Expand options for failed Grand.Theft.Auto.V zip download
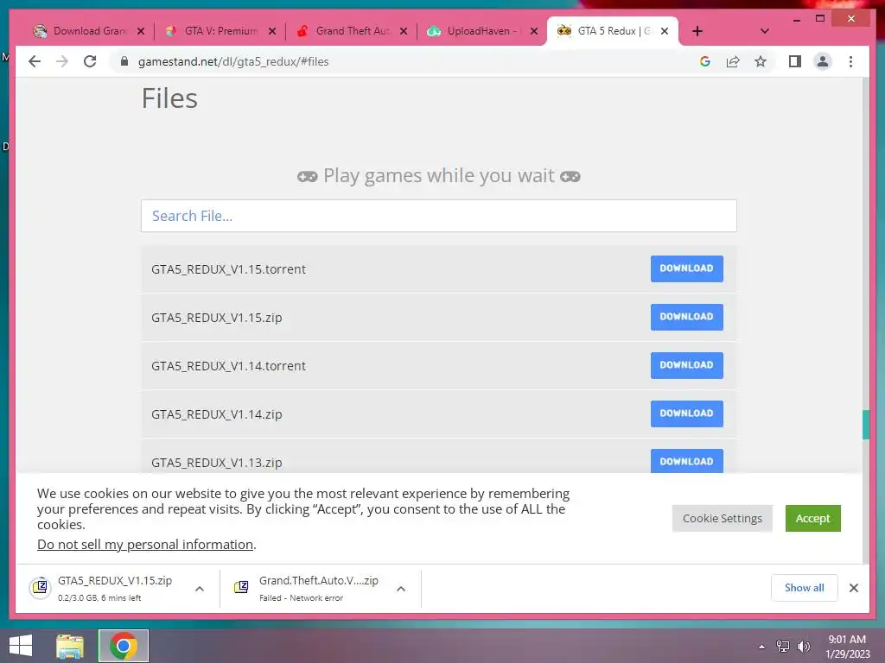Image resolution: width=885 pixels, height=663 pixels. [401, 589]
